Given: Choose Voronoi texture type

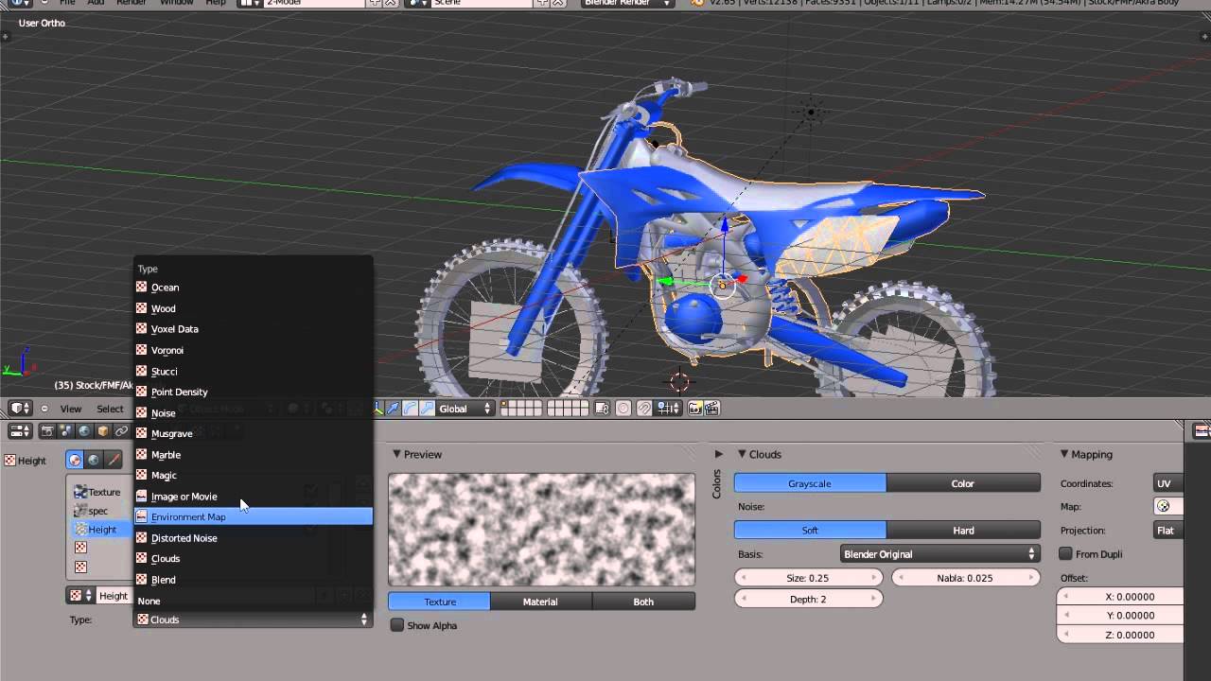Looking at the screenshot, I should pos(253,350).
